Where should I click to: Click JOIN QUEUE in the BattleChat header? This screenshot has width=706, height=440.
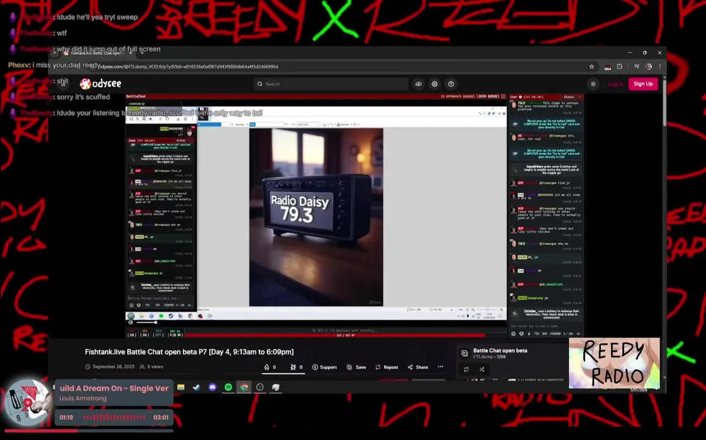(x=489, y=97)
